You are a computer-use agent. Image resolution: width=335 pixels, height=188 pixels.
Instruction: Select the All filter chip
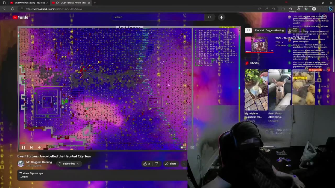248,30
